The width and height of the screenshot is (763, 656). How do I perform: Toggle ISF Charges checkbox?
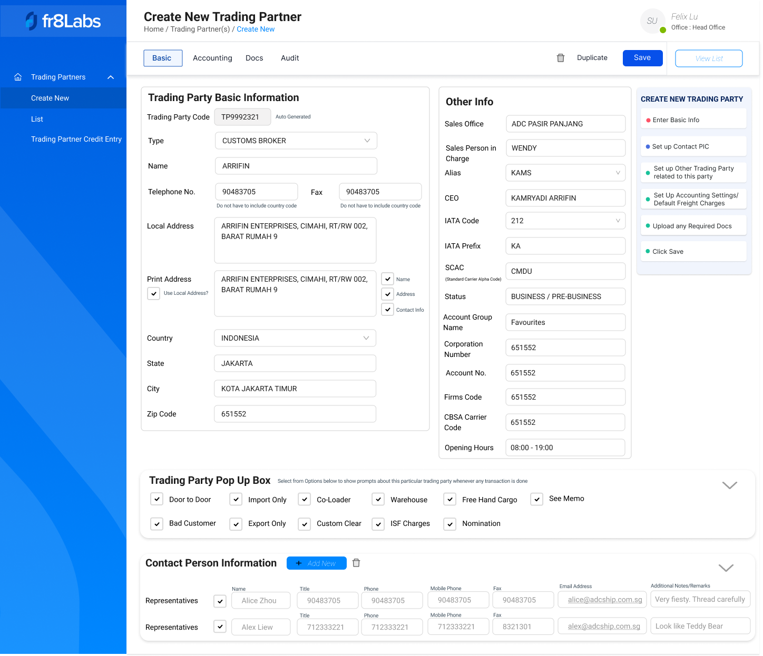click(378, 524)
